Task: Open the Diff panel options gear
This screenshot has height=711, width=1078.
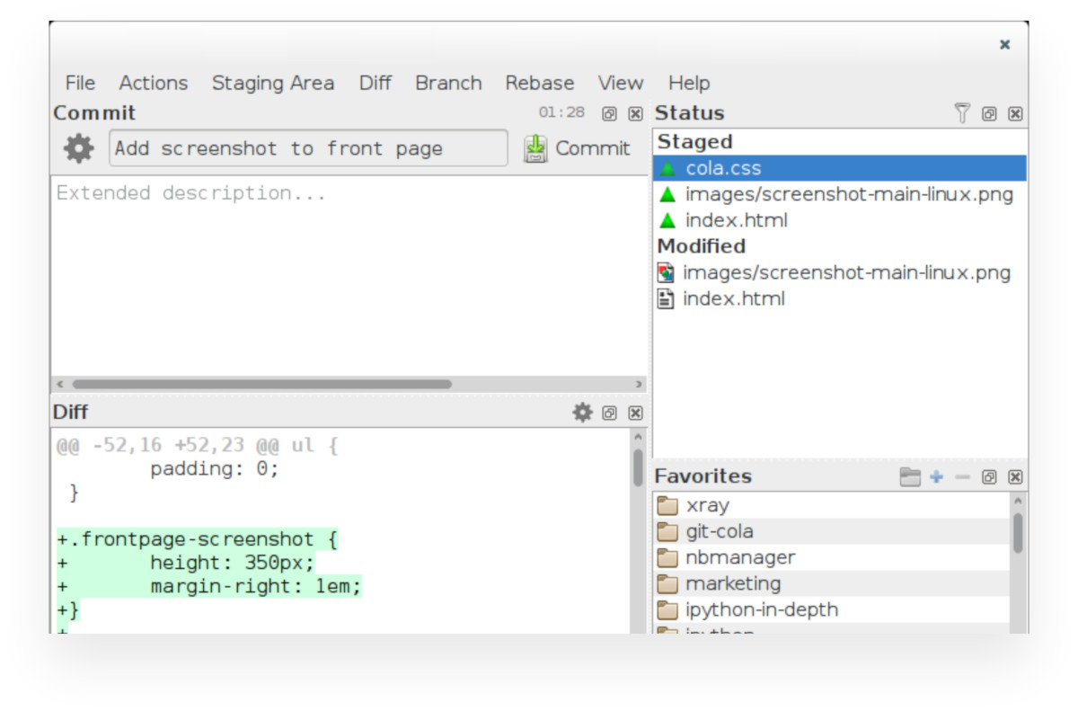Action: coord(580,413)
